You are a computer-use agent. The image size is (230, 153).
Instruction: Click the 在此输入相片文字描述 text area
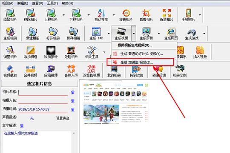[37, 142]
